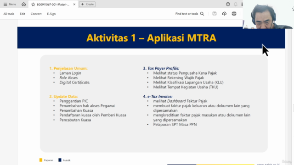Viewport: 294px width, 165px height.
Task: Click the slide title Aktivitas 1 – Aplikasi MTRA
Action: pos(151,38)
